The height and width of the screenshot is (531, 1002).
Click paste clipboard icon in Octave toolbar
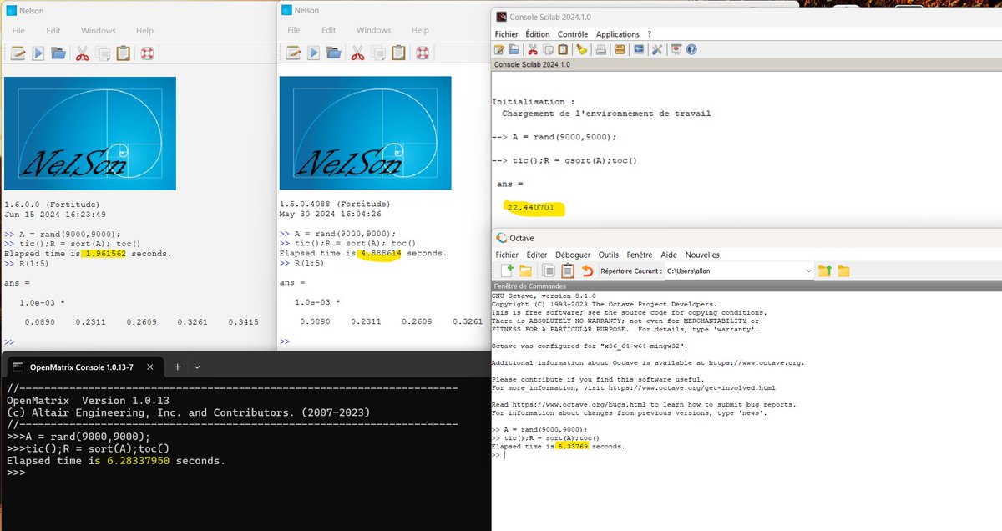pos(568,271)
